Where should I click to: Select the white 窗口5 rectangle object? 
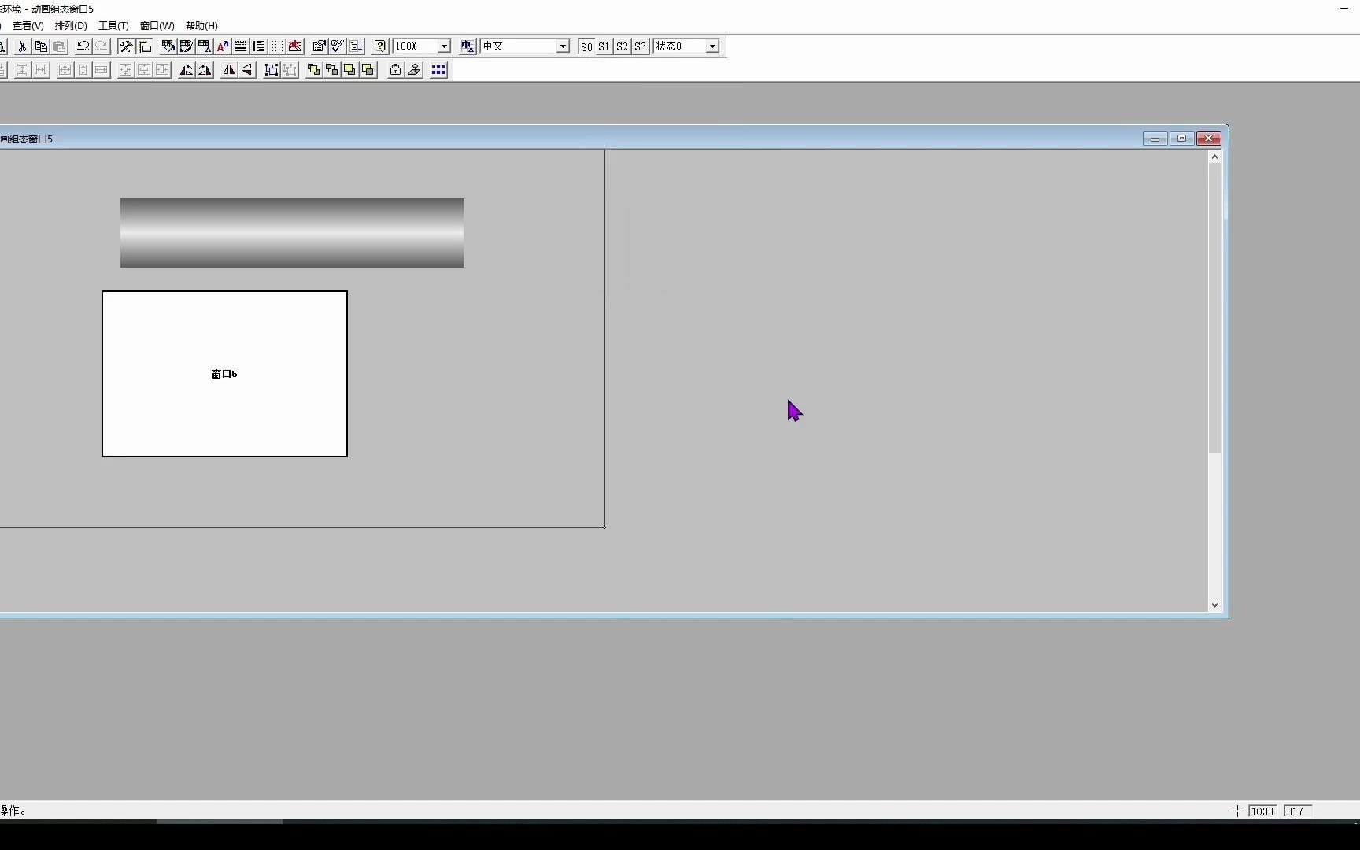tap(224, 374)
